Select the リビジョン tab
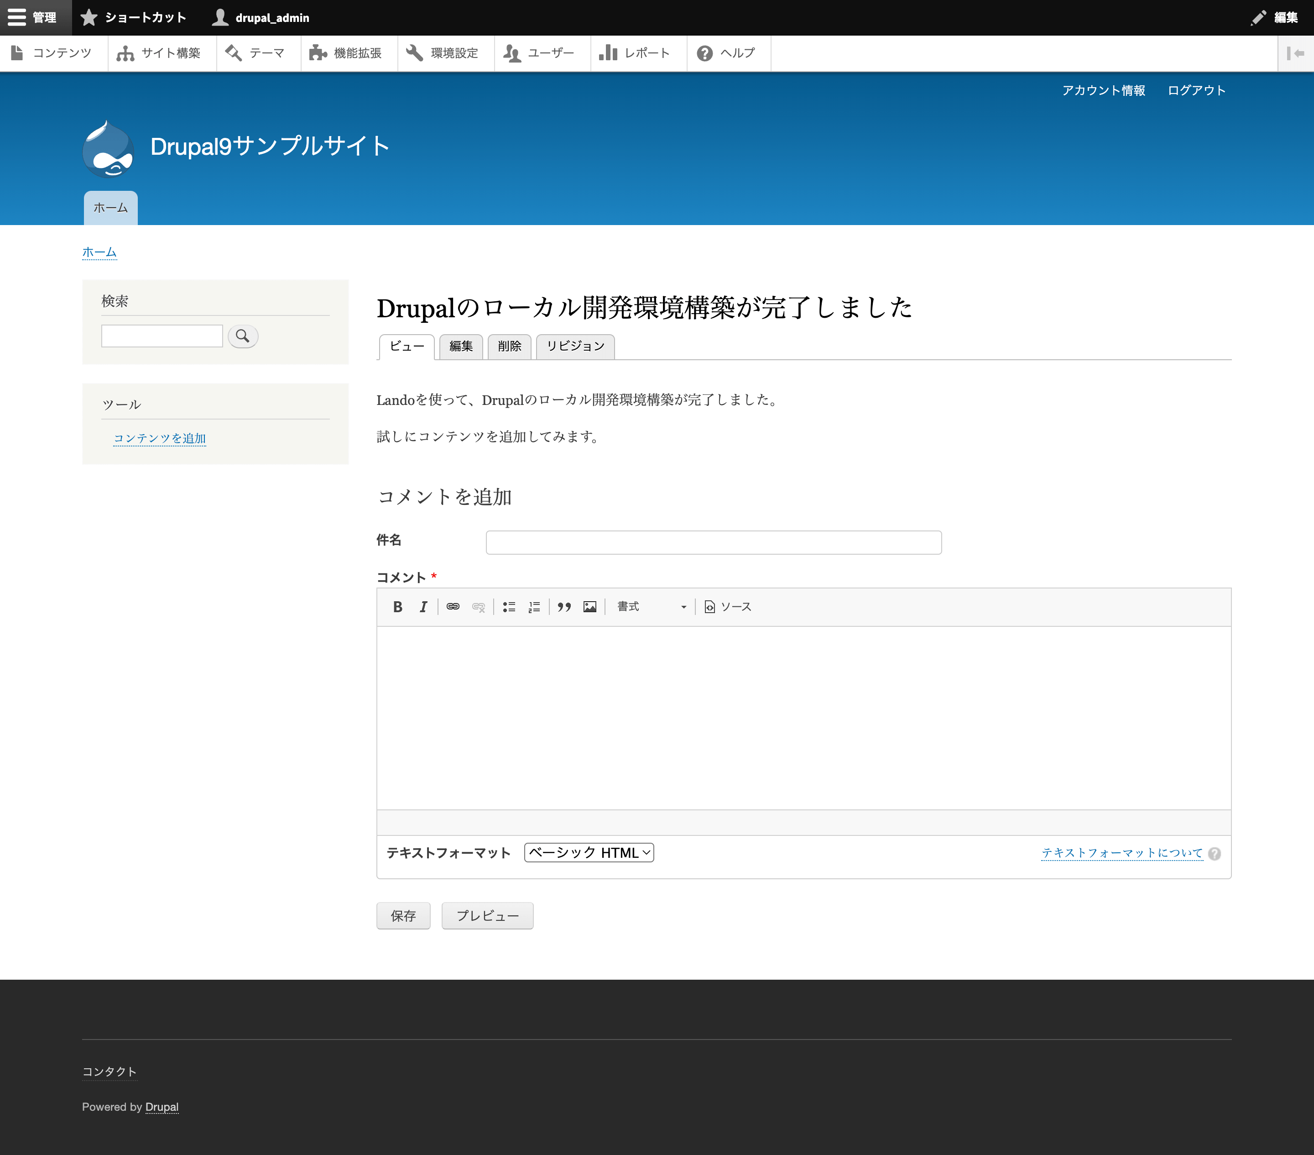The width and height of the screenshot is (1314, 1155). [575, 346]
